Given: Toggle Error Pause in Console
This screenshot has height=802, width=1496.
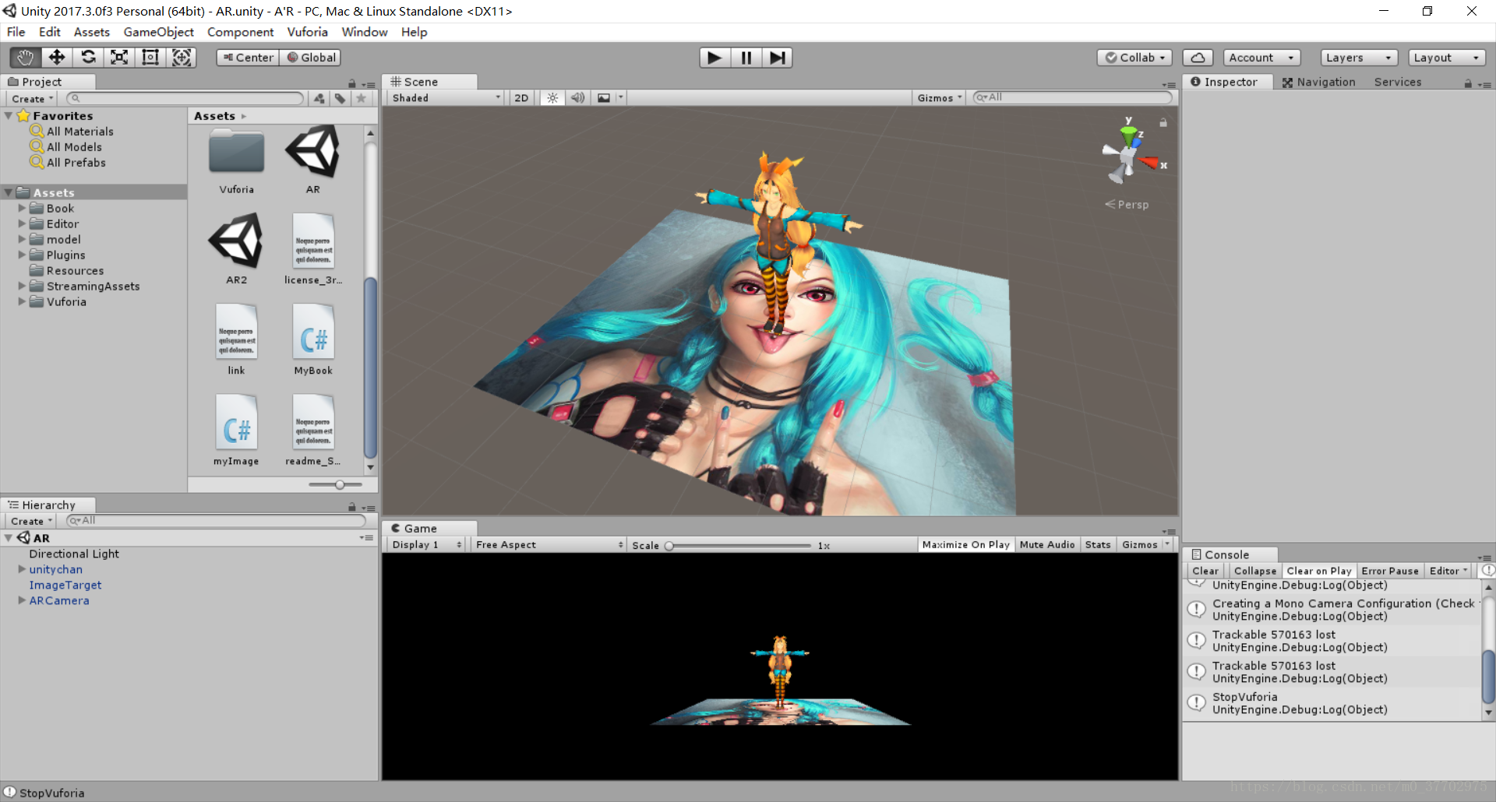Looking at the screenshot, I should [x=1390, y=571].
